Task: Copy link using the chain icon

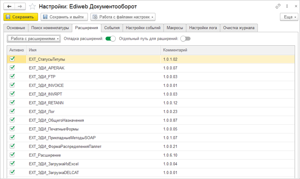Action: point(278,6)
